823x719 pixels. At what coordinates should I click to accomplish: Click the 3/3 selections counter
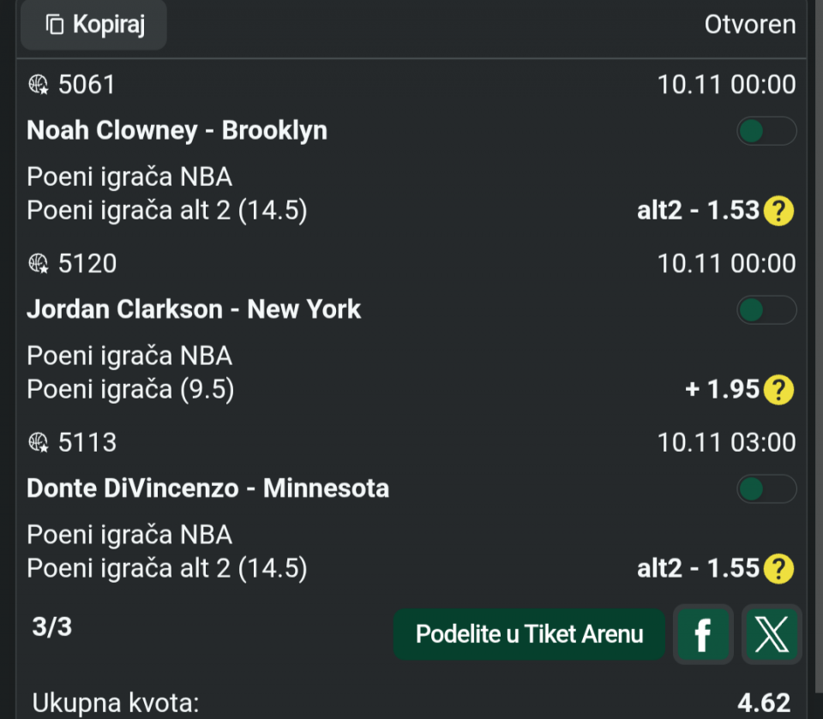point(52,627)
